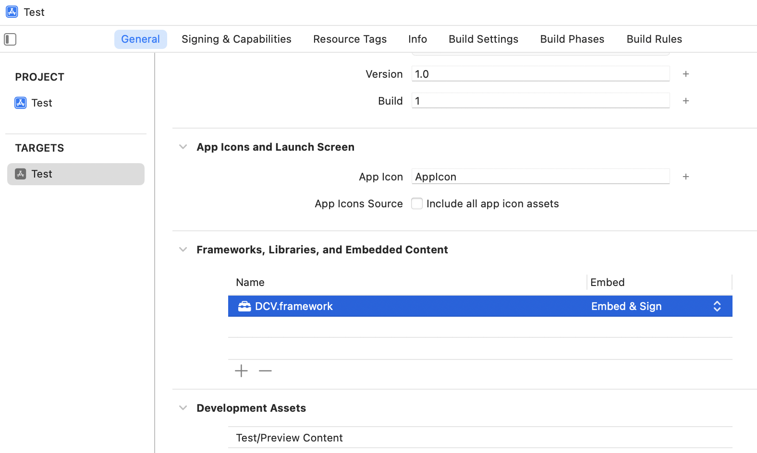Click the plus icon beside App Icon field
The height and width of the screenshot is (453, 757).
click(x=685, y=177)
